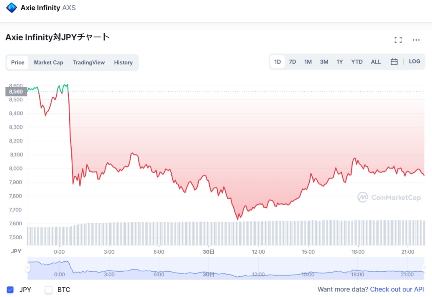Toggle LOG scale on the chart
432x297 pixels.
[x=414, y=62]
